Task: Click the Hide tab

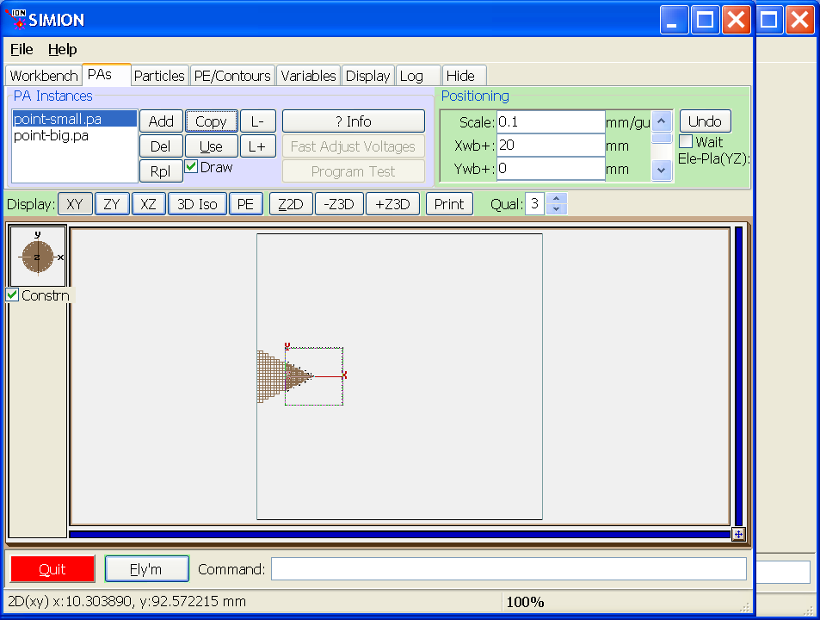Action: click(x=464, y=76)
